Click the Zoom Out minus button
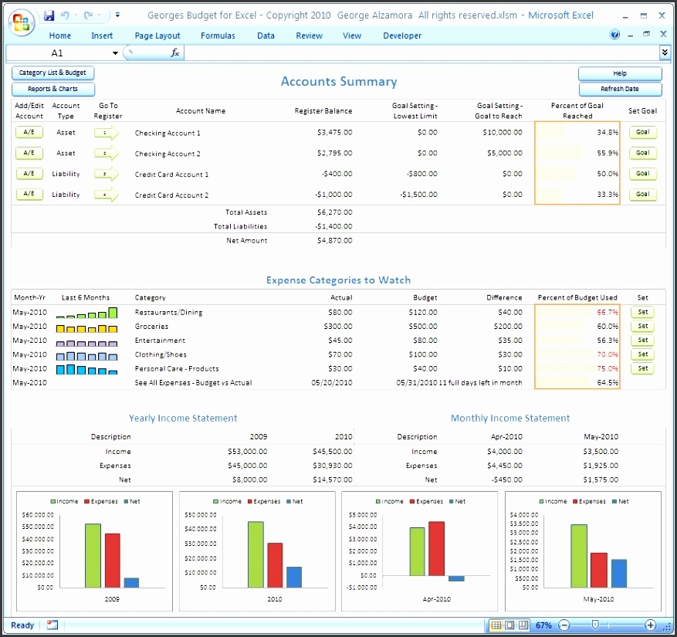The image size is (677, 637). (564, 625)
